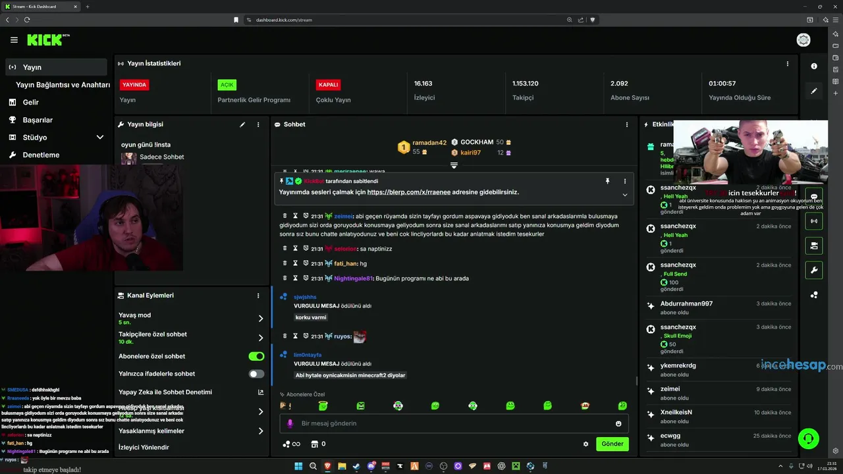Screen dimensions: 843x474
Task: Open the wrench tool in right sidebar
Action: [814, 270]
